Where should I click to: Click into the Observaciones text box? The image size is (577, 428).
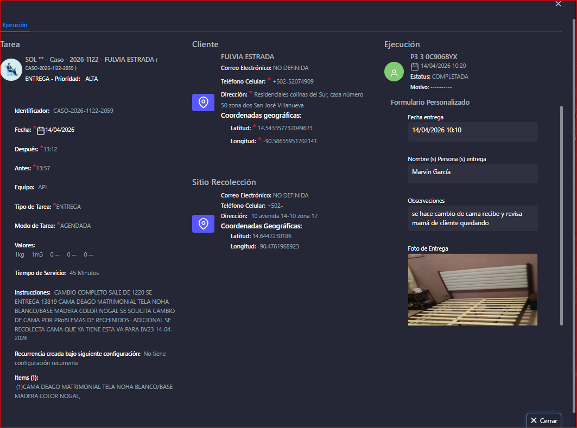tap(472, 218)
